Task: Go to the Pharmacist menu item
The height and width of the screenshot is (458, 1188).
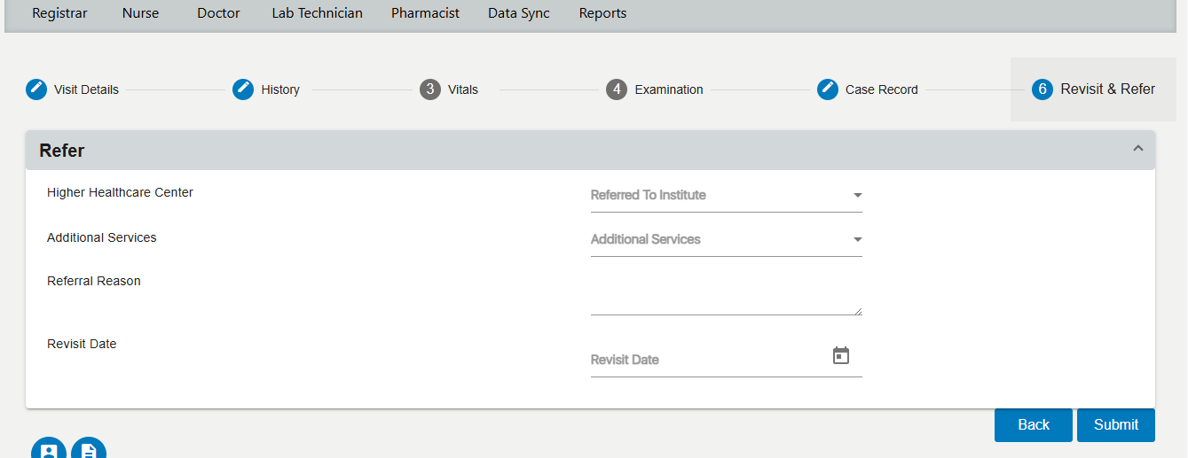Action: (425, 13)
